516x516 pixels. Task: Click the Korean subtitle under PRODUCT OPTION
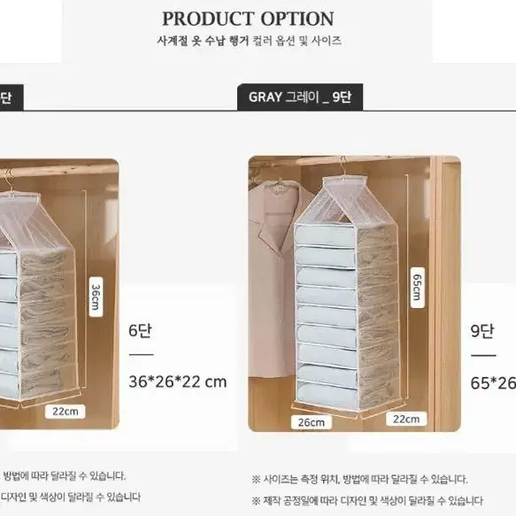[x=249, y=41]
